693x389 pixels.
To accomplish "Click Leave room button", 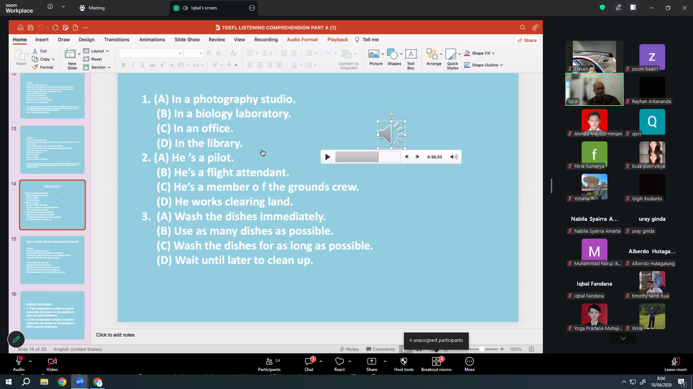I will 675,364.
